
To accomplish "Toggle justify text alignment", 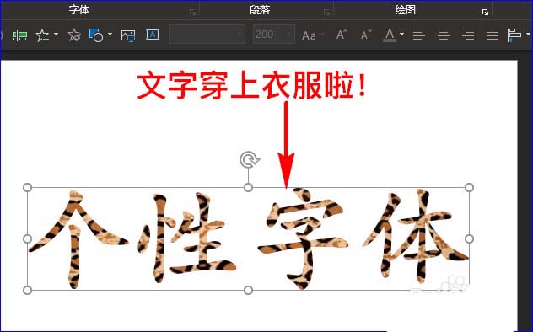I will [493, 35].
